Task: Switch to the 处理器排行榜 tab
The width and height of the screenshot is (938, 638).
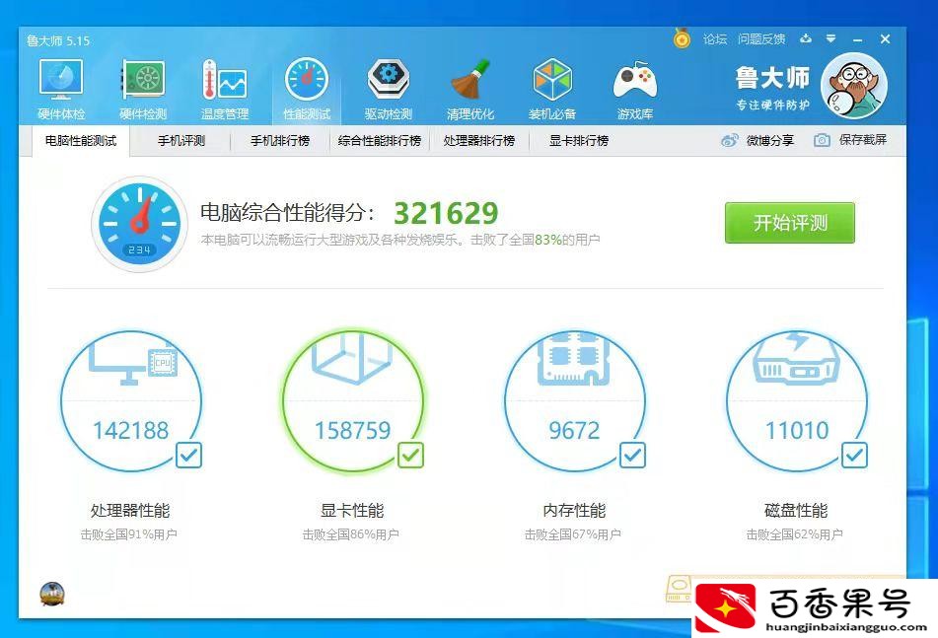Action: (x=479, y=141)
